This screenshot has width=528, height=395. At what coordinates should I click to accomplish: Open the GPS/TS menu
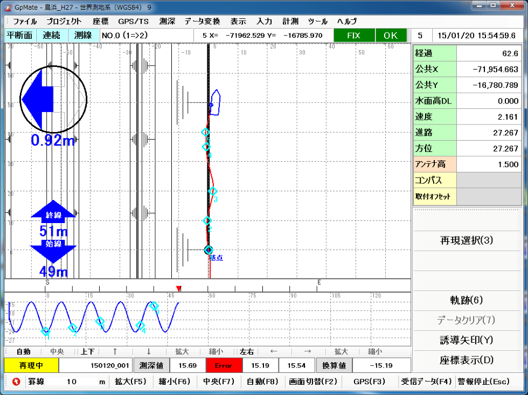click(134, 22)
